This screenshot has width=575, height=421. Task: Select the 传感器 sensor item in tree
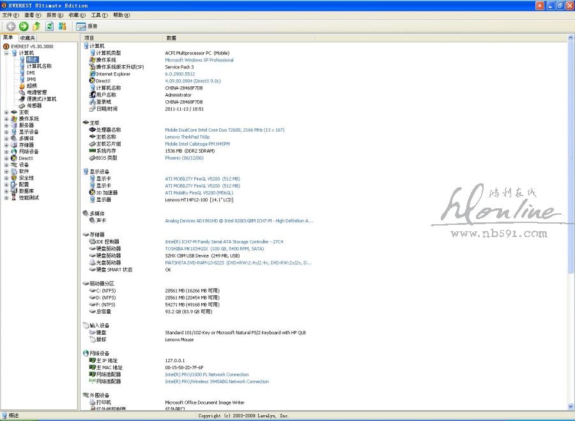click(x=33, y=105)
